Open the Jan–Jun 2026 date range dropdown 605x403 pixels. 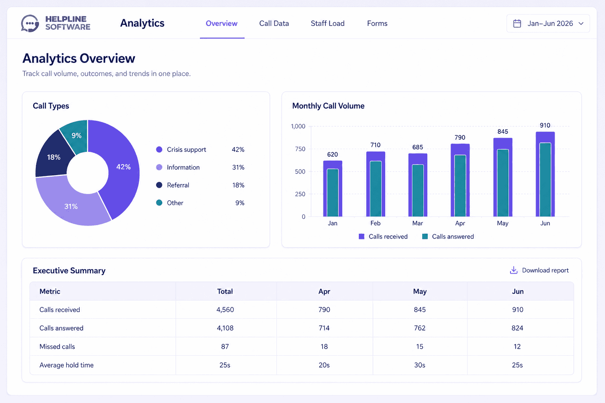[548, 24]
